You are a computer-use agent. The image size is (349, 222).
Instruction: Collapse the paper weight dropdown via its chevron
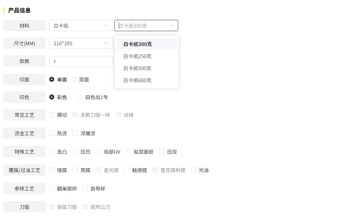171,25
